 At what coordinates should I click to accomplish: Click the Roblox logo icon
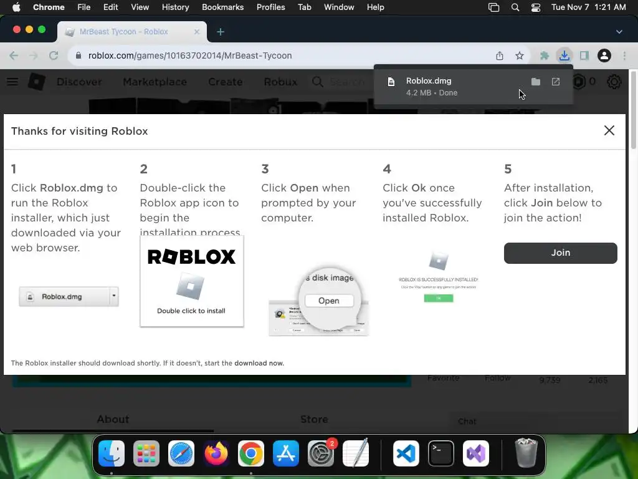37,82
